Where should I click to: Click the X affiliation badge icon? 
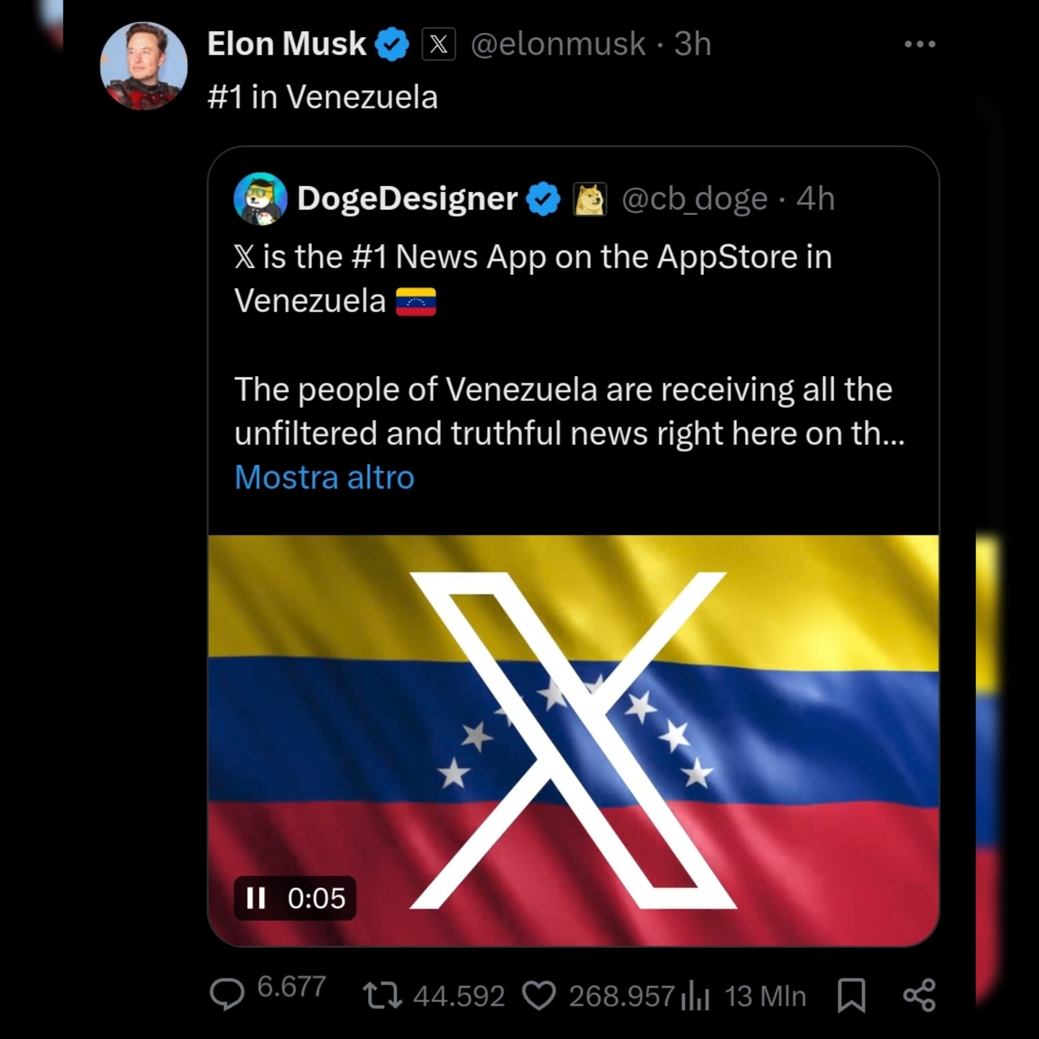click(438, 44)
